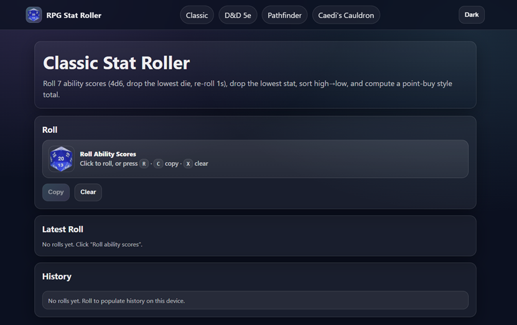Click the RPG Stat Roller title link
The width and height of the screenshot is (517, 325).
[74, 15]
